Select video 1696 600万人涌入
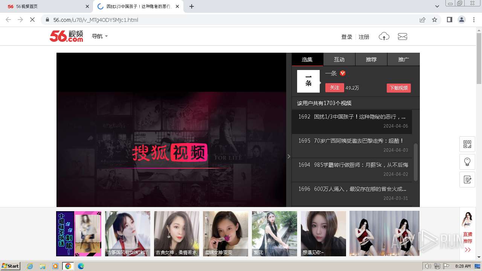The image size is (482, 271). (x=352, y=194)
